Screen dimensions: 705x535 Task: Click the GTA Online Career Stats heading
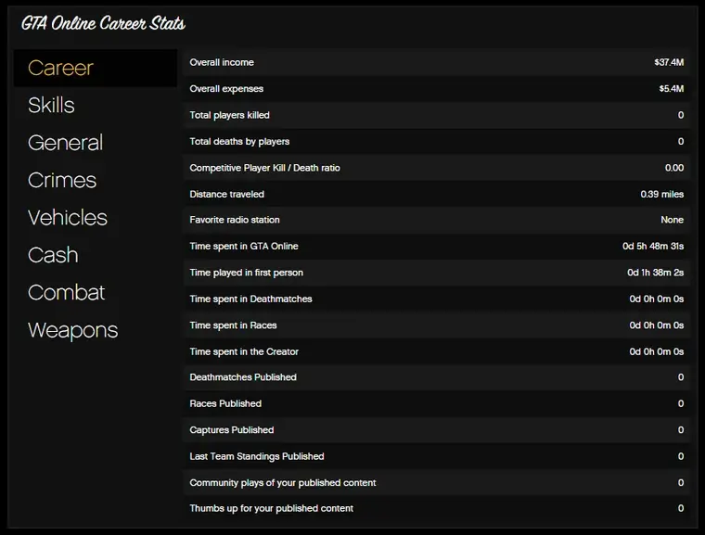coord(103,23)
